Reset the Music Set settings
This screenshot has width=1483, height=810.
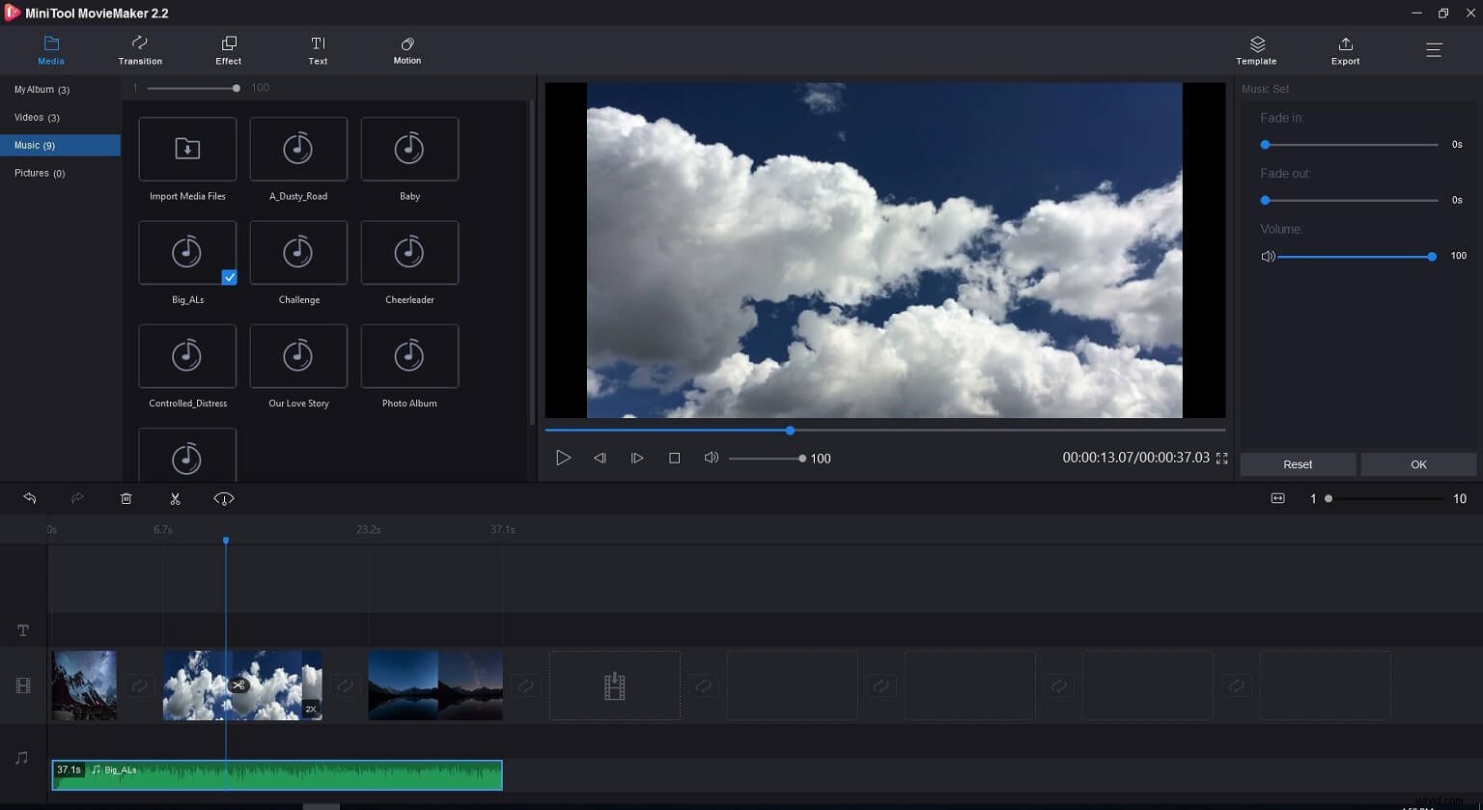[x=1298, y=464]
